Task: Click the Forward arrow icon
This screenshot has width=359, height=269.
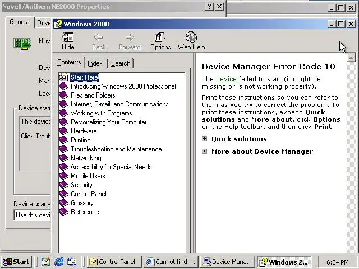Action: tap(130, 38)
